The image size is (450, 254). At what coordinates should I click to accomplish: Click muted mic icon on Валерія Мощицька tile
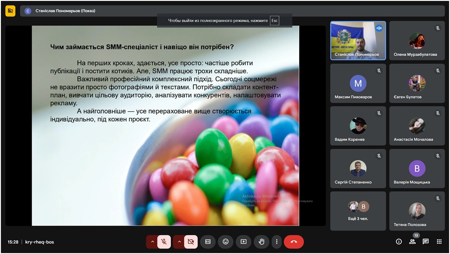[x=438, y=156]
